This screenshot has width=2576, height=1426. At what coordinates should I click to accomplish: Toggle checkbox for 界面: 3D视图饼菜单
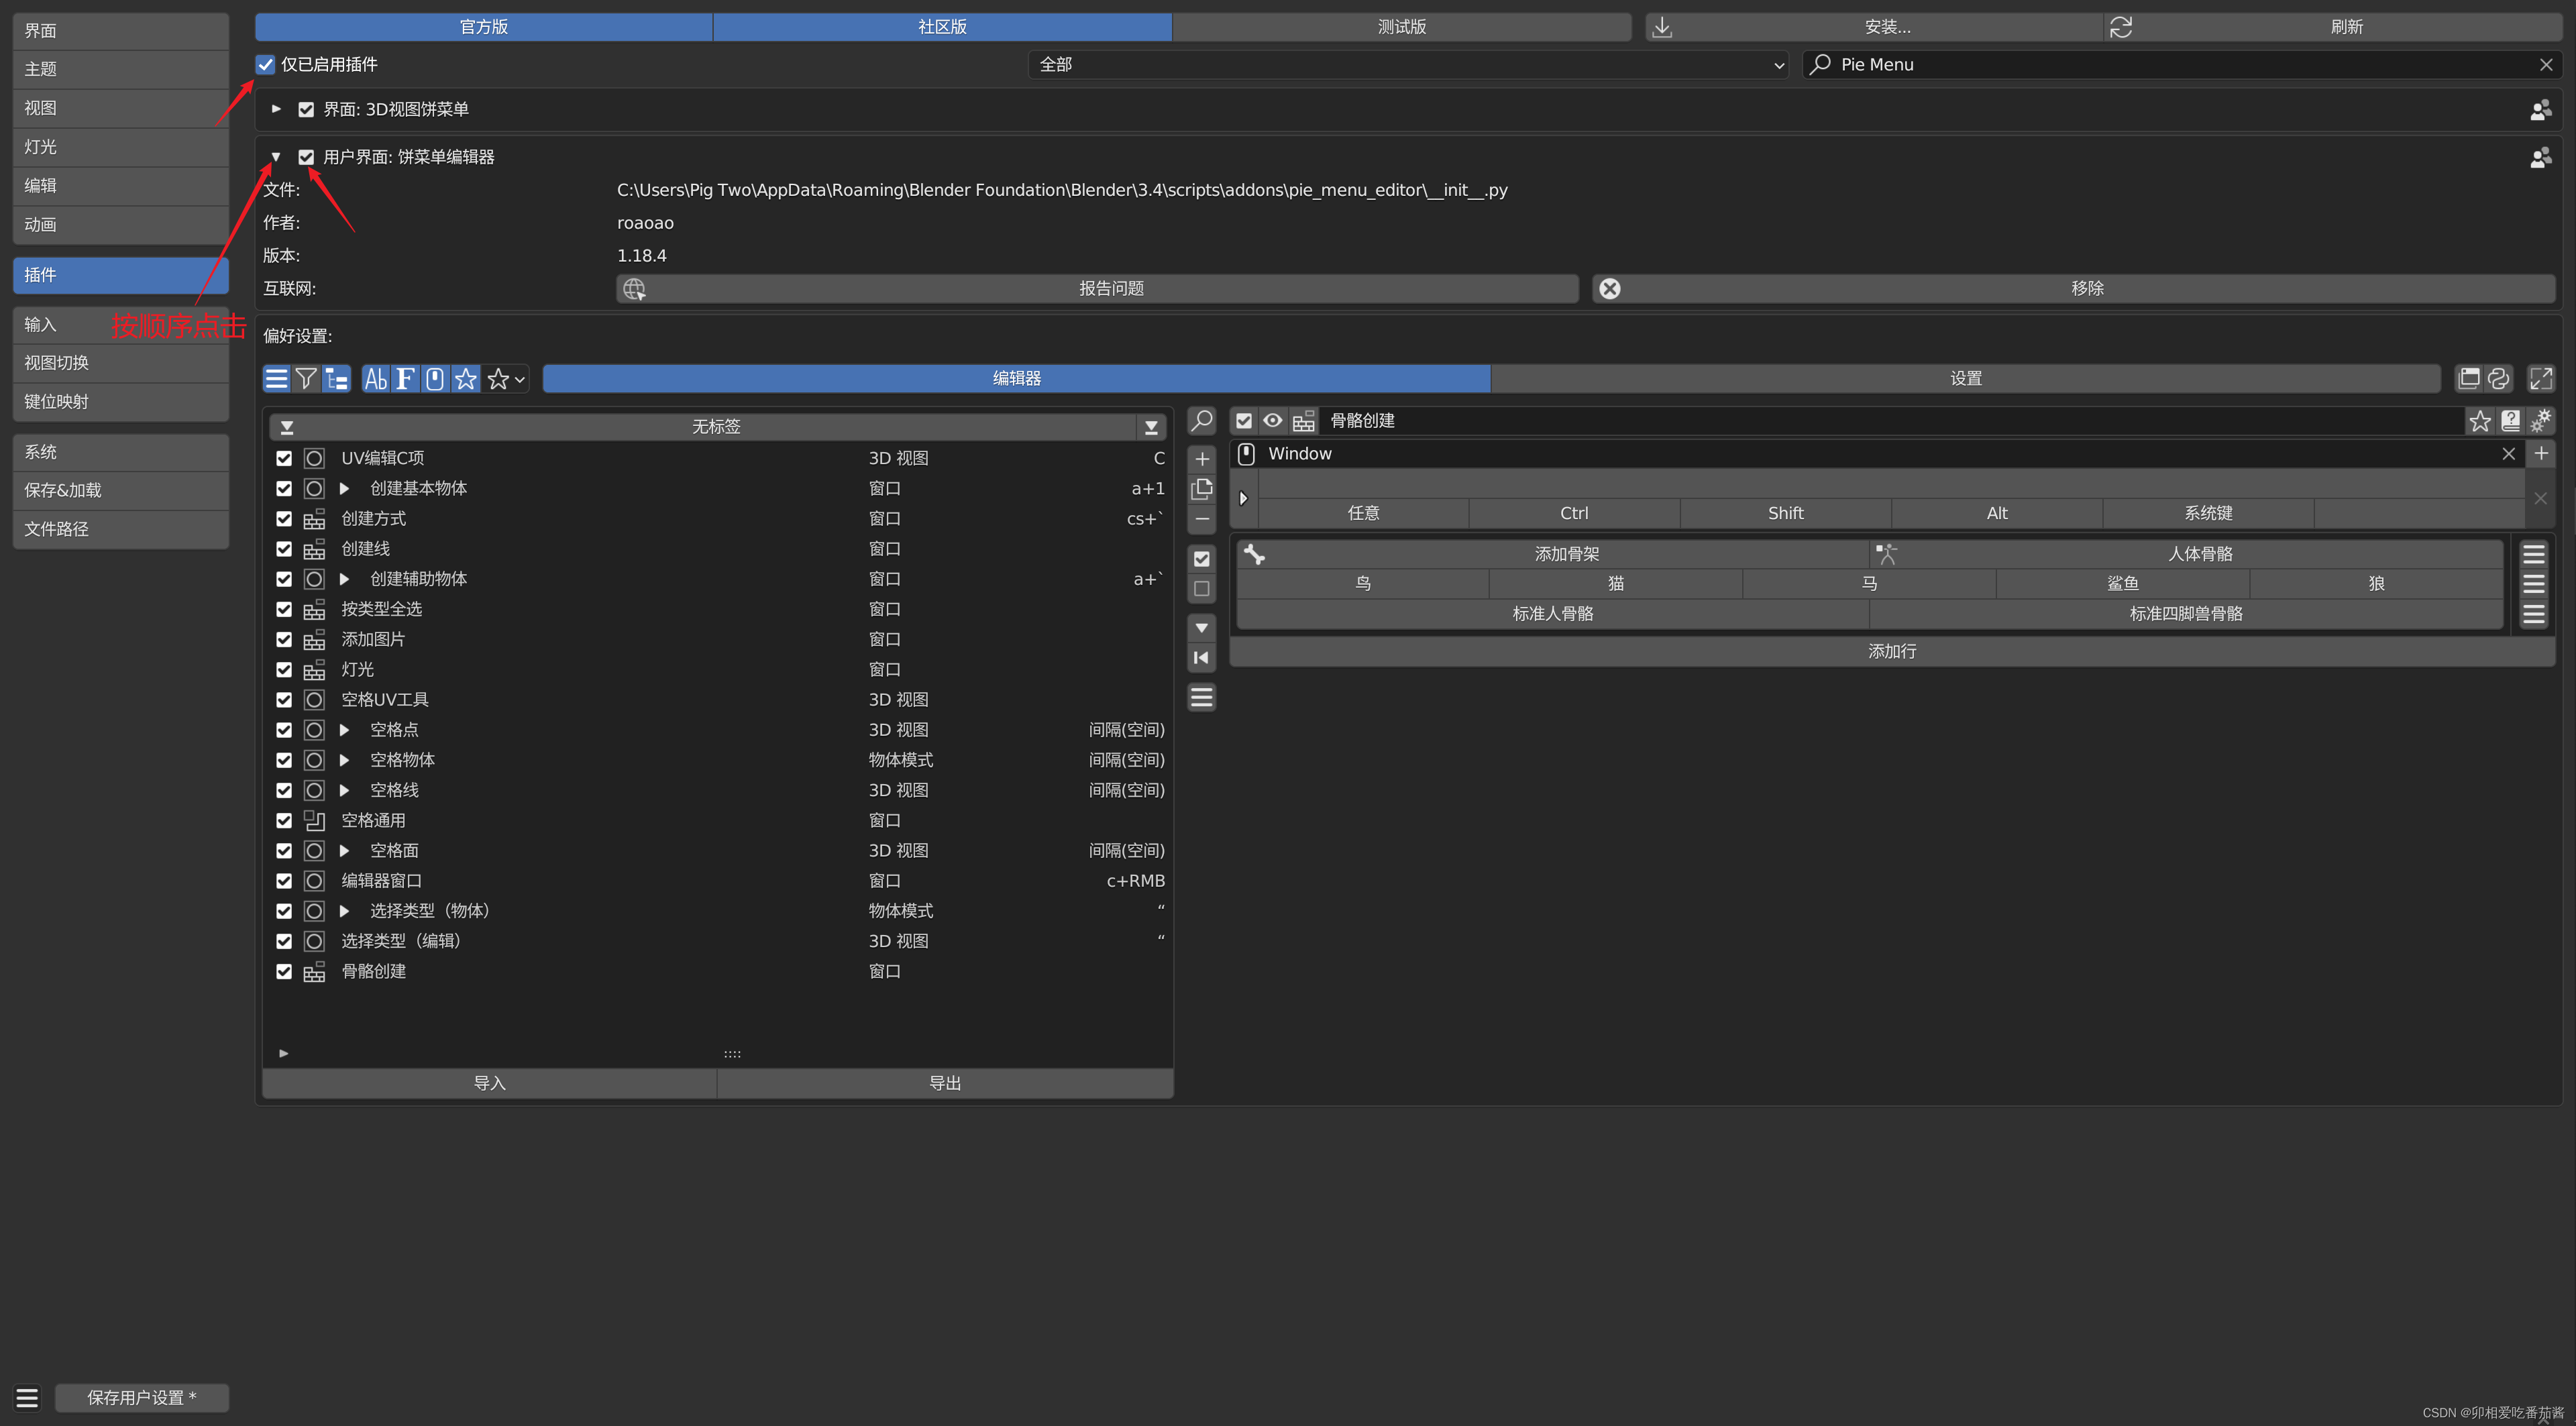(x=306, y=110)
